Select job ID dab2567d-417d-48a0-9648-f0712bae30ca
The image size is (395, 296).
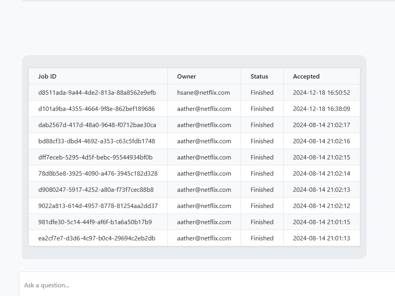pos(97,125)
